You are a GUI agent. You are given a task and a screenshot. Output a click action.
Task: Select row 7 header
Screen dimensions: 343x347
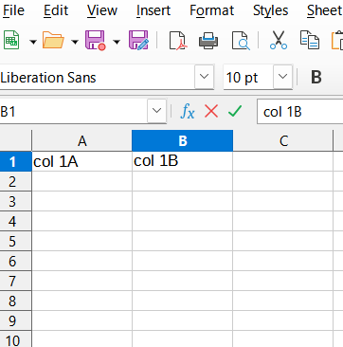[x=15, y=281]
